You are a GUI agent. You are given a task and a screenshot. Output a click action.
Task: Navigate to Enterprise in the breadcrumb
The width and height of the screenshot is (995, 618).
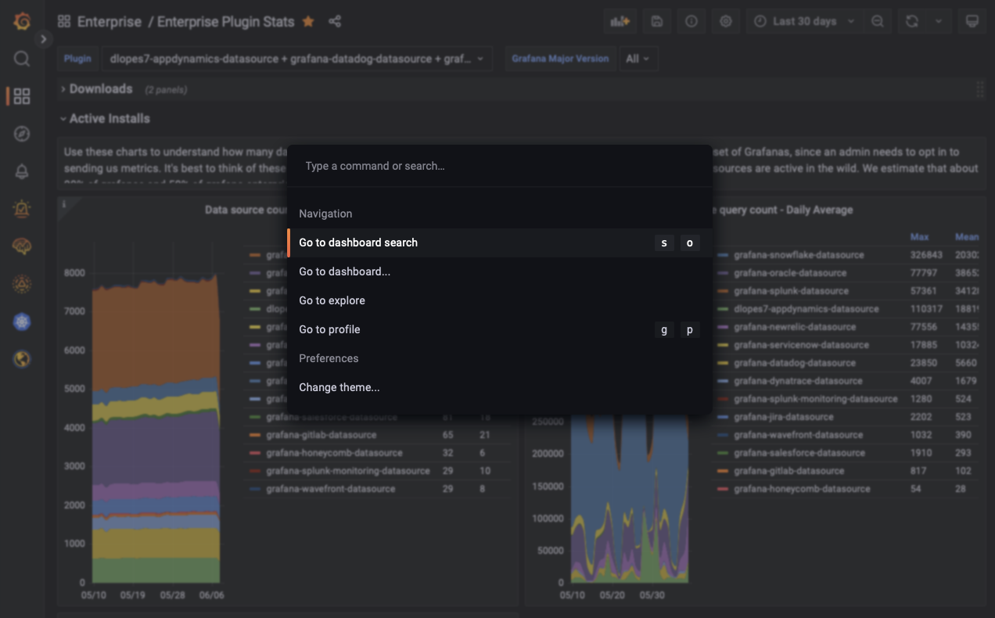point(110,21)
